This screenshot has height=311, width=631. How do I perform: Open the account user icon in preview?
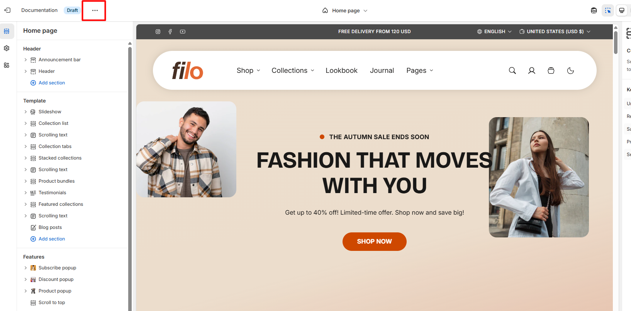pyautogui.click(x=532, y=71)
